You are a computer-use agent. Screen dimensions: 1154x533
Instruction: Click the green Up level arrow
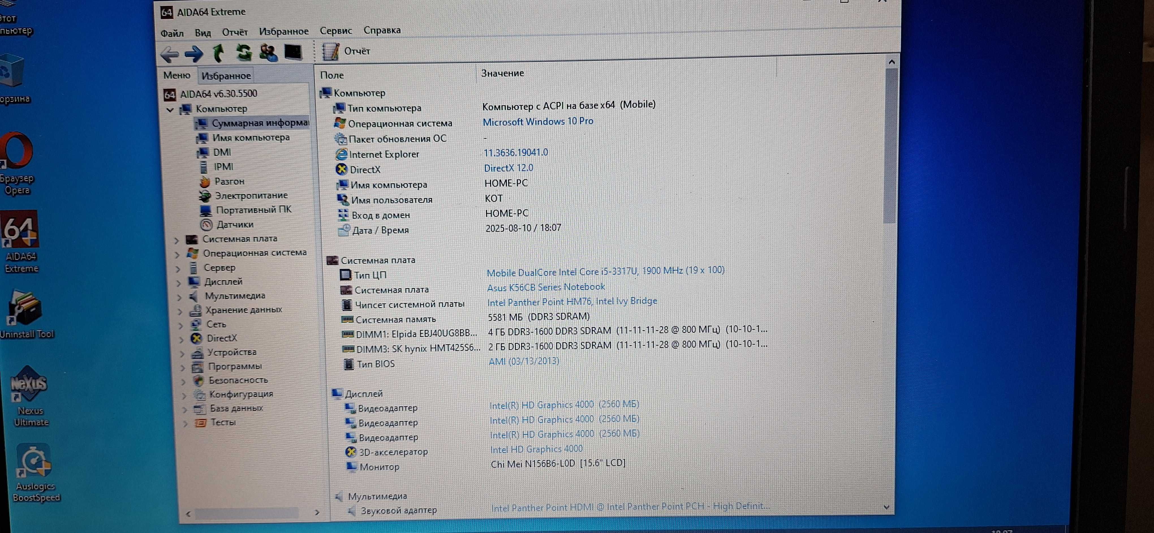pos(219,53)
